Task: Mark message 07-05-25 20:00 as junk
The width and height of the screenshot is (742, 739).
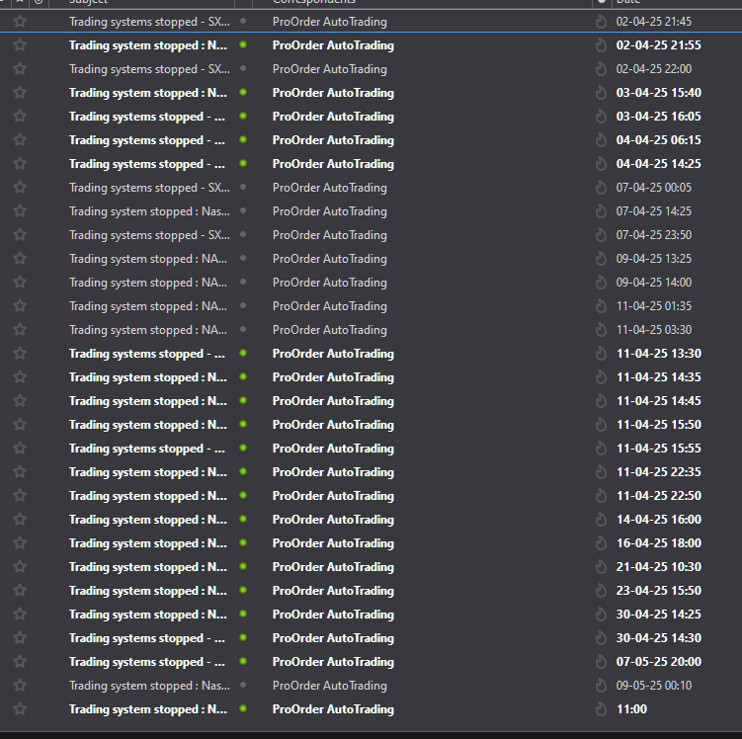Action: coord(601,661)
